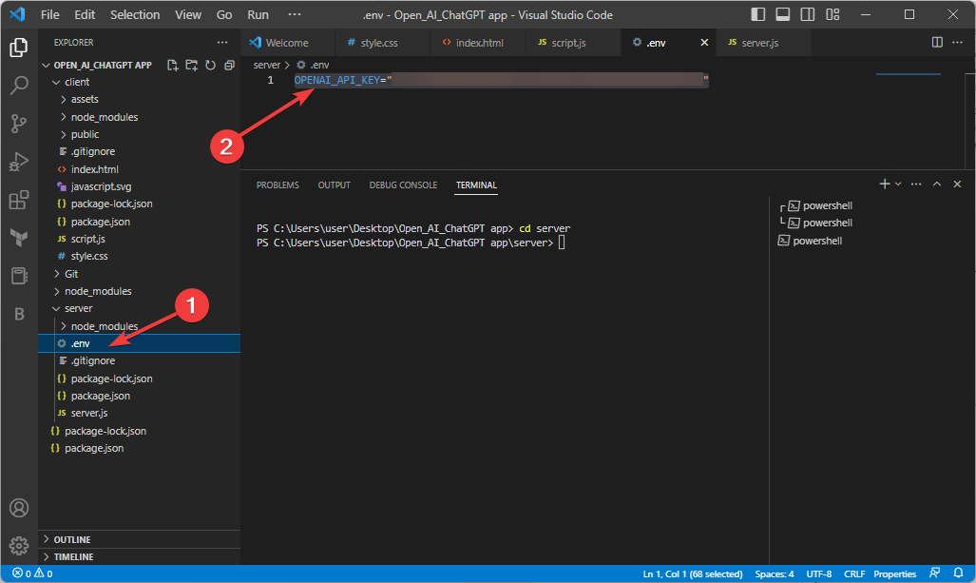Maximize the terminal panel size
976x583 pixels.
pos(937,184)
